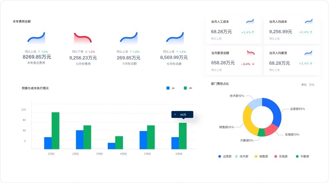Image resolution: width=329 pixels, height=183 pixels.
Task: Click the 外勤部9% donut label
Action: pos(247,140)
